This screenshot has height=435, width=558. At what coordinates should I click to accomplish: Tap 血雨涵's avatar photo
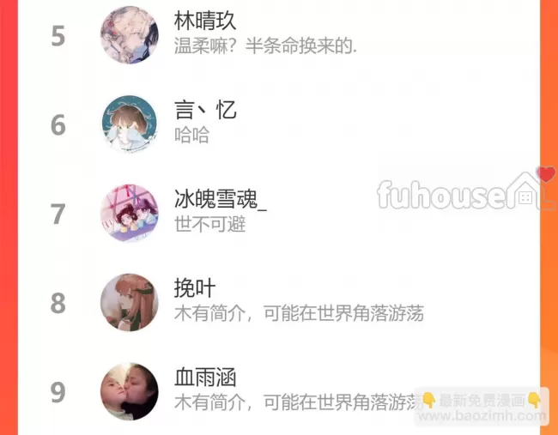pyautogui.click(x=130, y=391)
